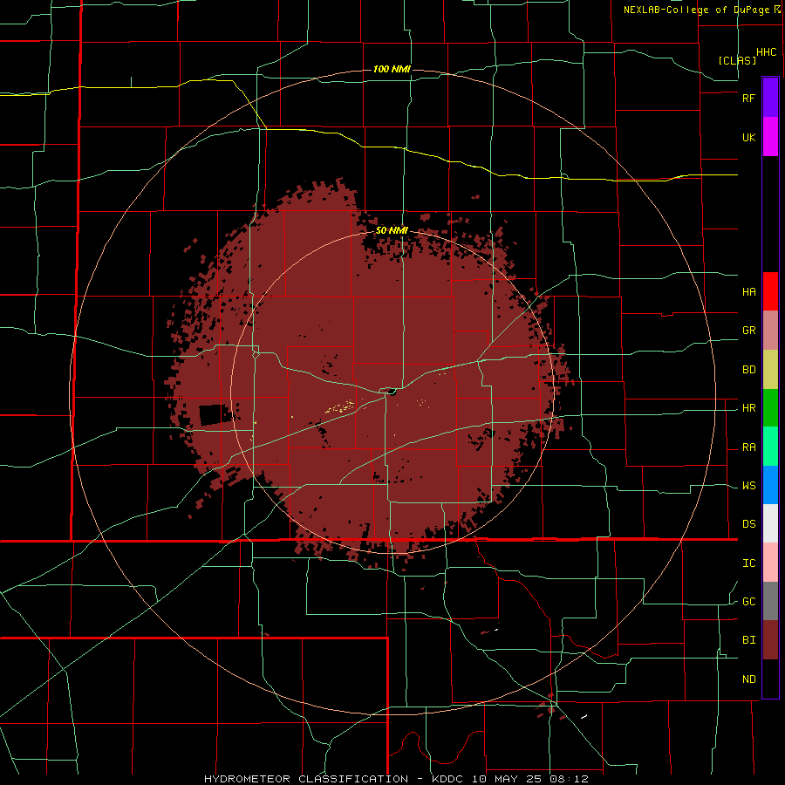Screen dimensions: 785x785
Task: Click the RF purple legend swatch
Action: pos(770,98)
